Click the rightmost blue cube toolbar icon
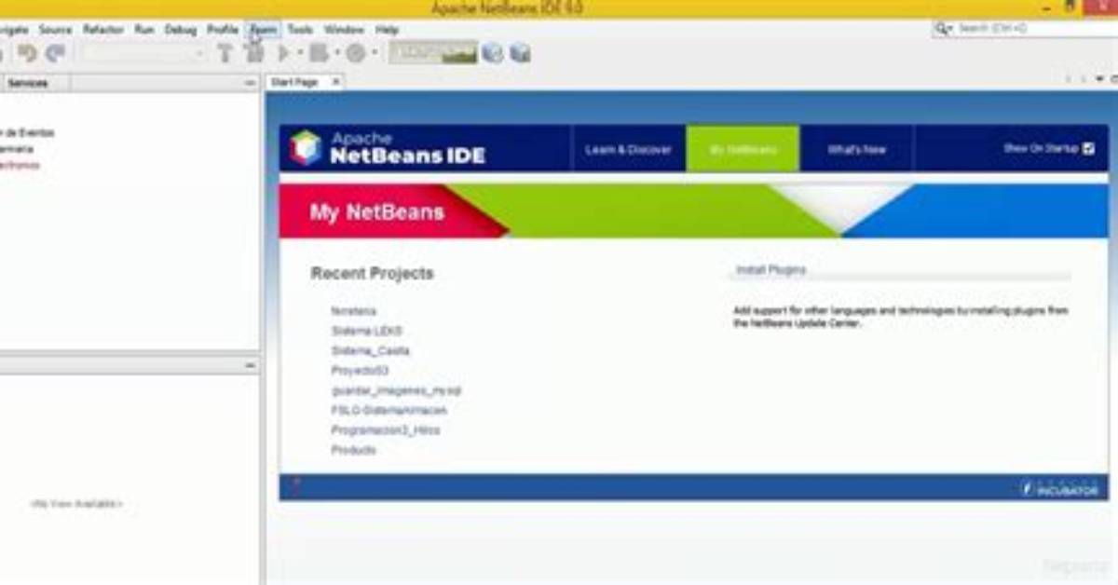1118x585 pixels. (x=520, y=53)
